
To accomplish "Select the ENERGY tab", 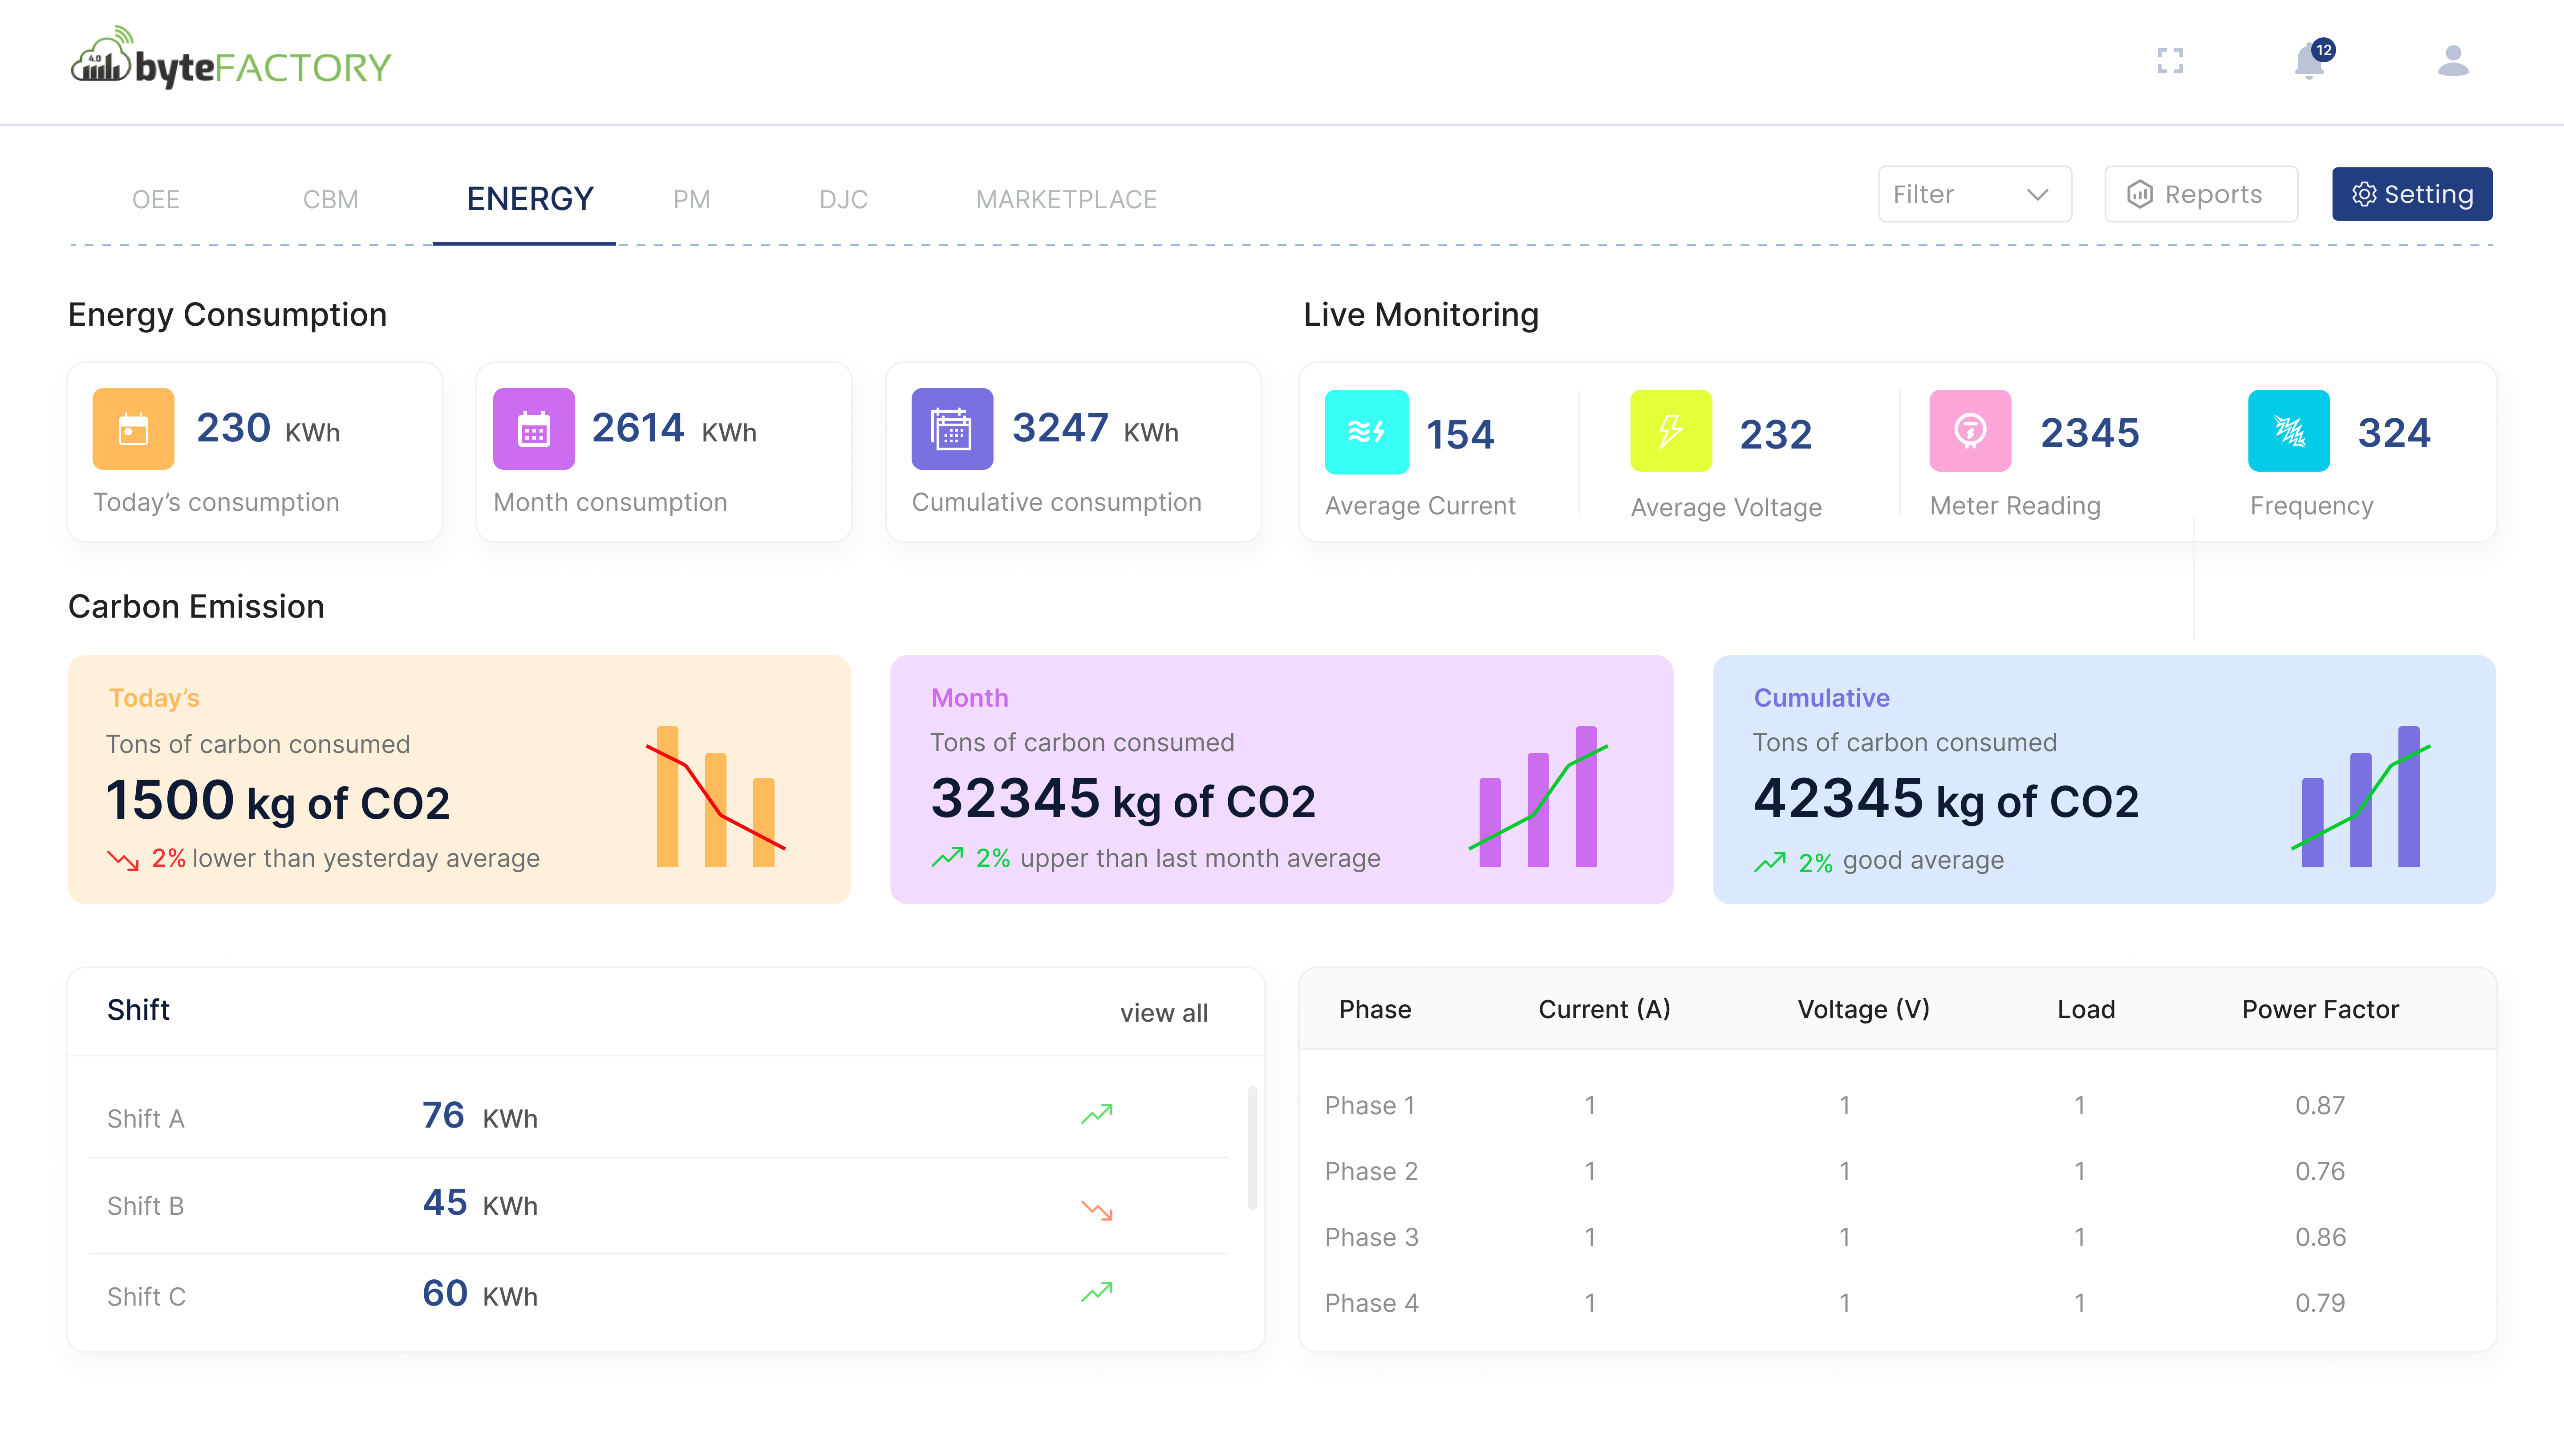I will pyautogui.click(x=530, y=199).
